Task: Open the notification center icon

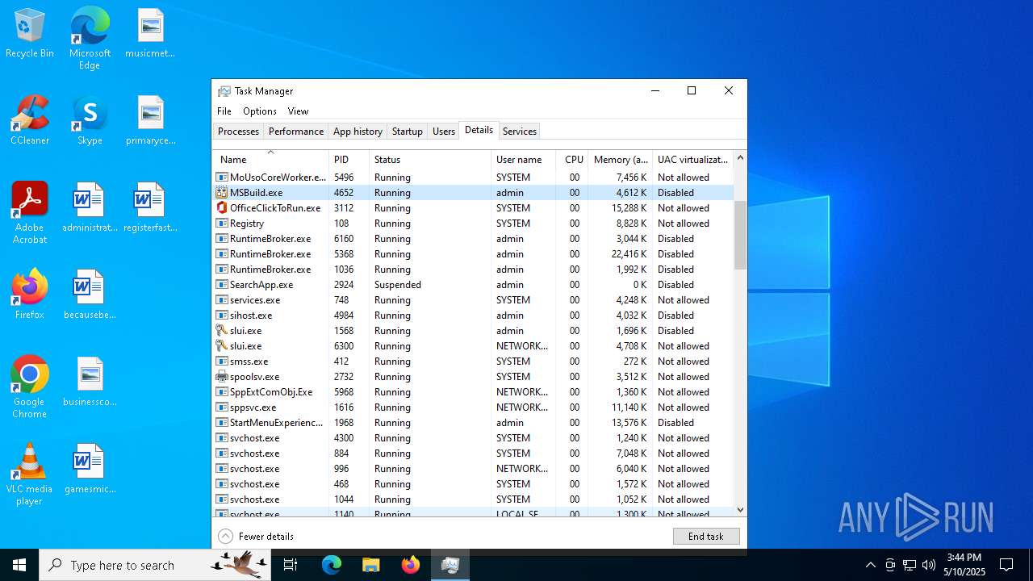Action: coord(1006,565)
